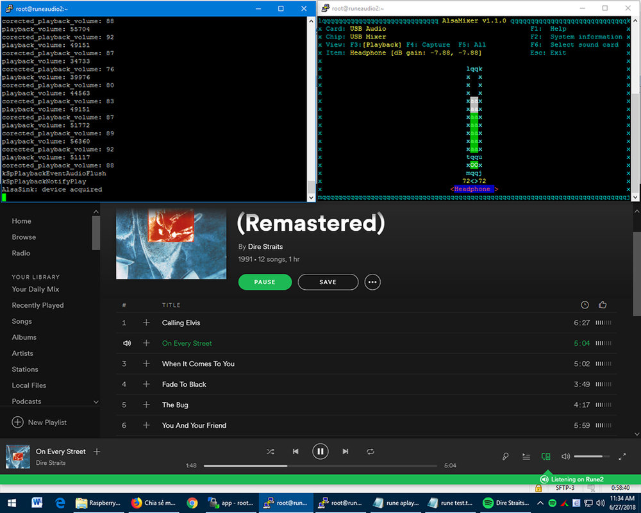
Task: Select the Fade To Black track
Action: point(184,384)
